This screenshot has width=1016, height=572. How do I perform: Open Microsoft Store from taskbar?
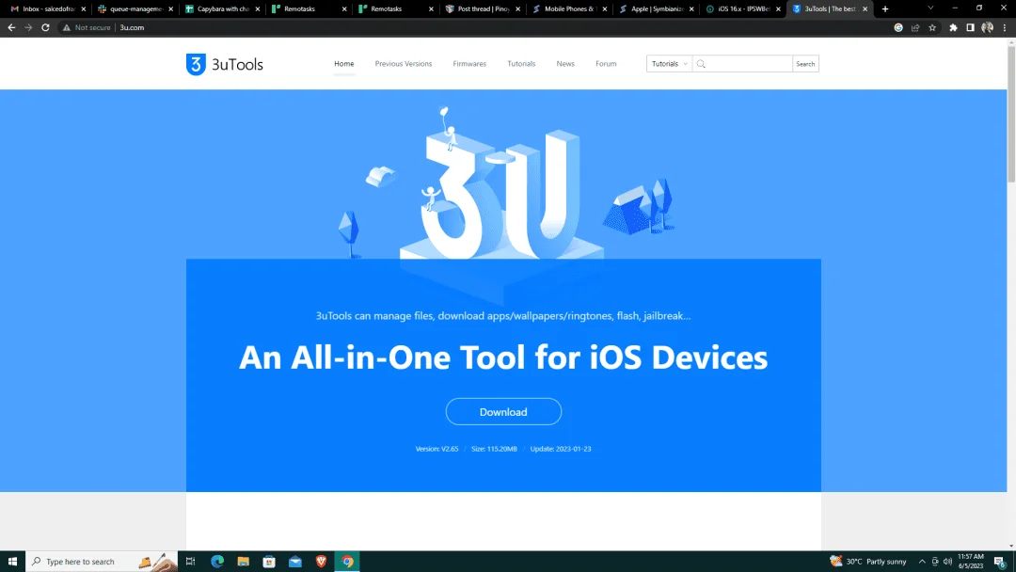[269, 561]
